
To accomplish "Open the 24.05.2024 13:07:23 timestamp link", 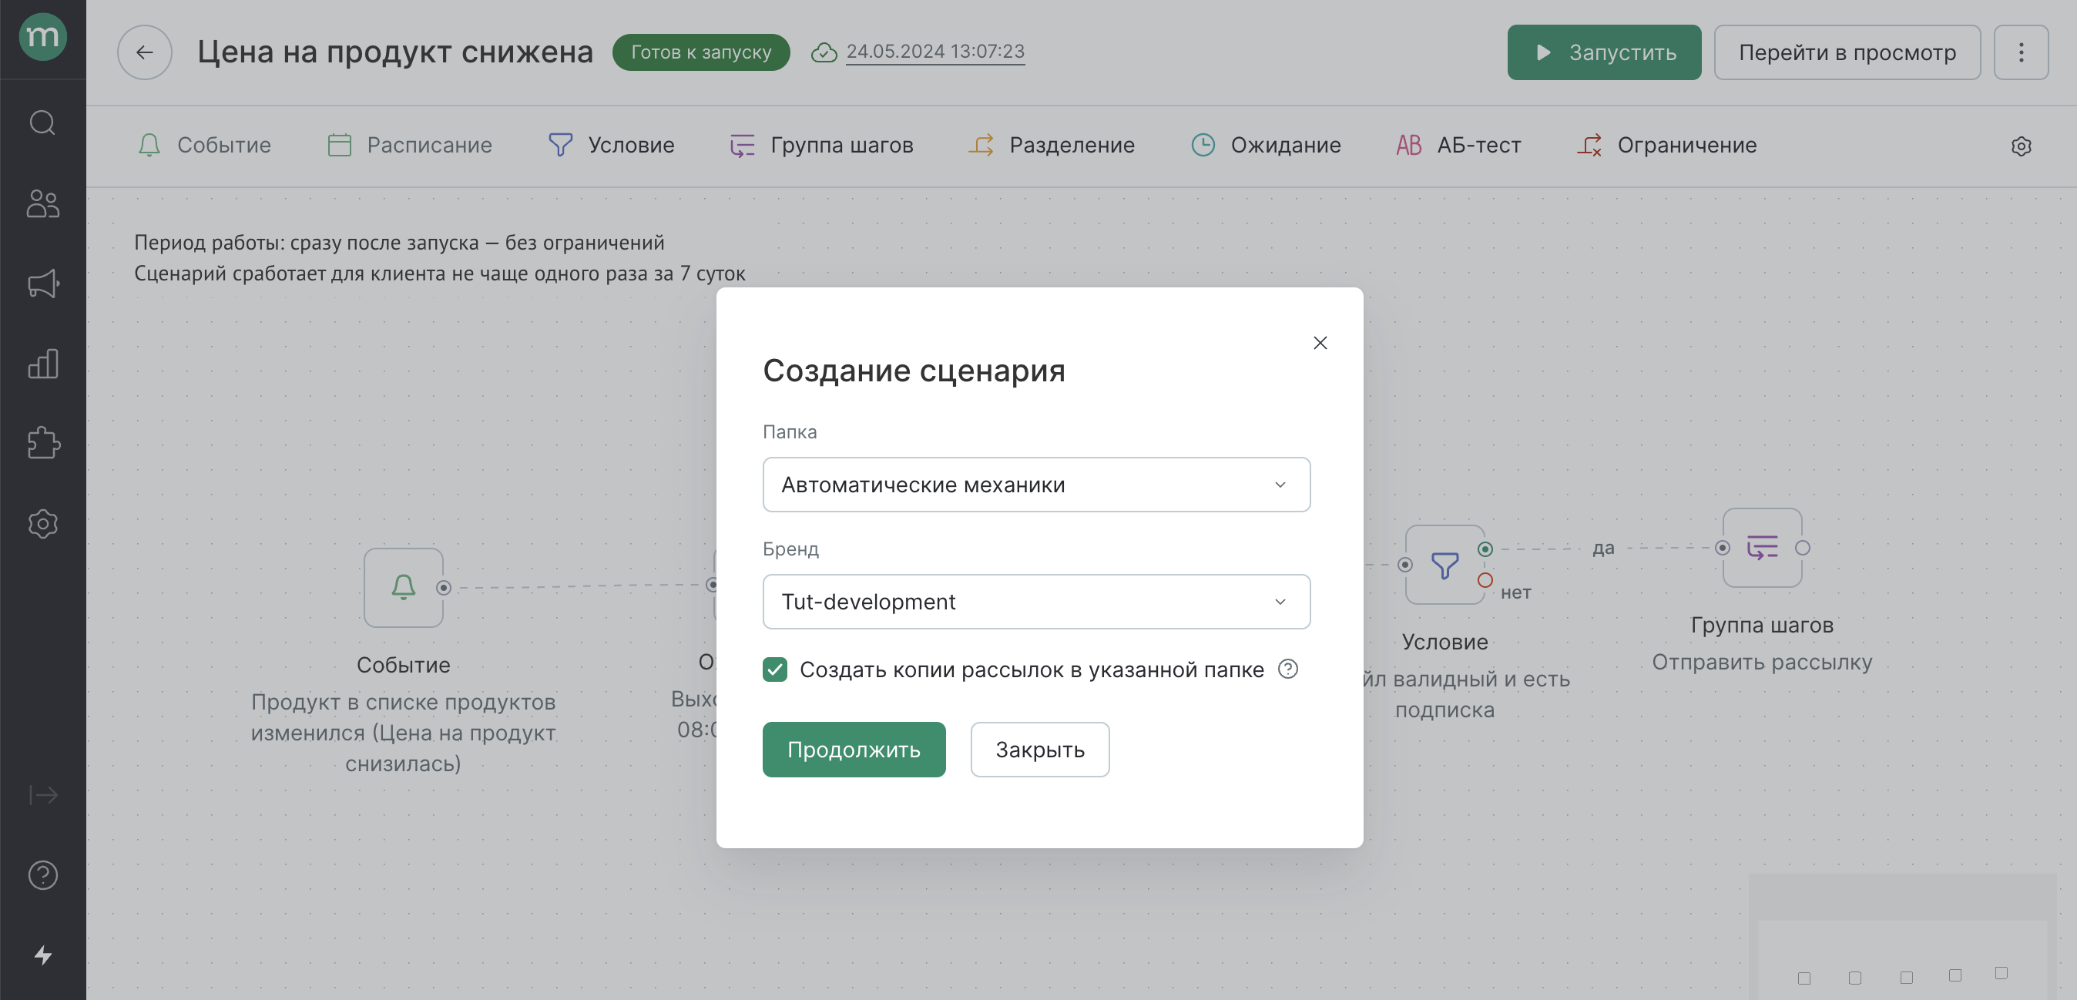I will (934, 52).
